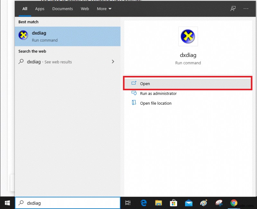Open Microsoft Edge from the taskbar
Image resolution: width=257 pixels, height=209 pixels.
143,203
